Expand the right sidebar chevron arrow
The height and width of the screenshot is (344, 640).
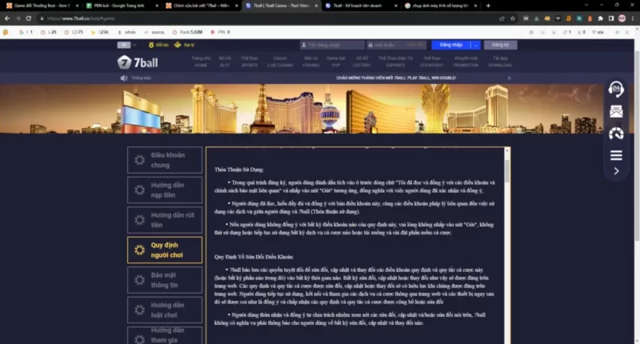pos(616,171)
